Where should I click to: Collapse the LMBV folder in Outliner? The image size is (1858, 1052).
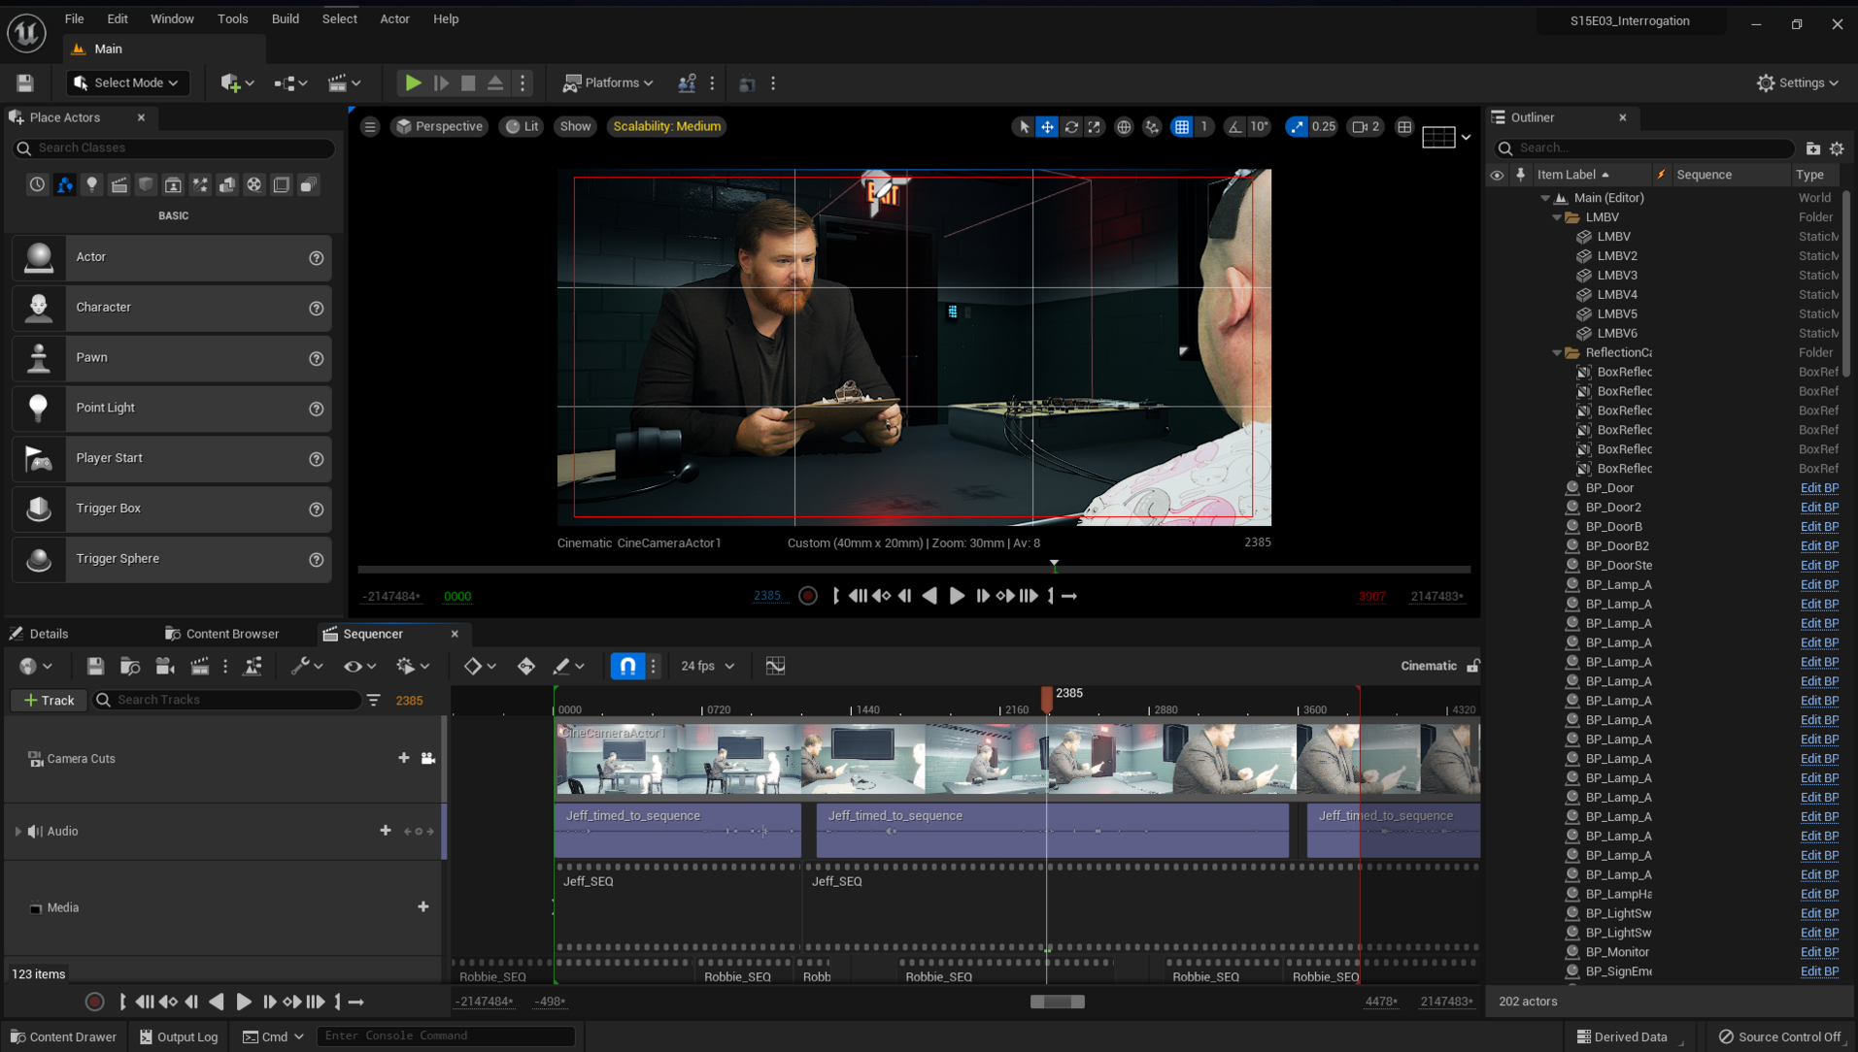1557,217
